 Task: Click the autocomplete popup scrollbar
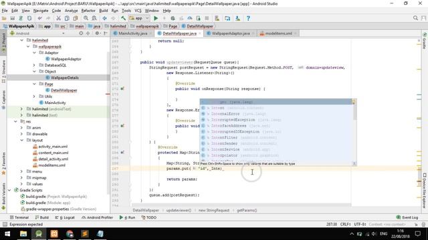click(x=354, y=112)
